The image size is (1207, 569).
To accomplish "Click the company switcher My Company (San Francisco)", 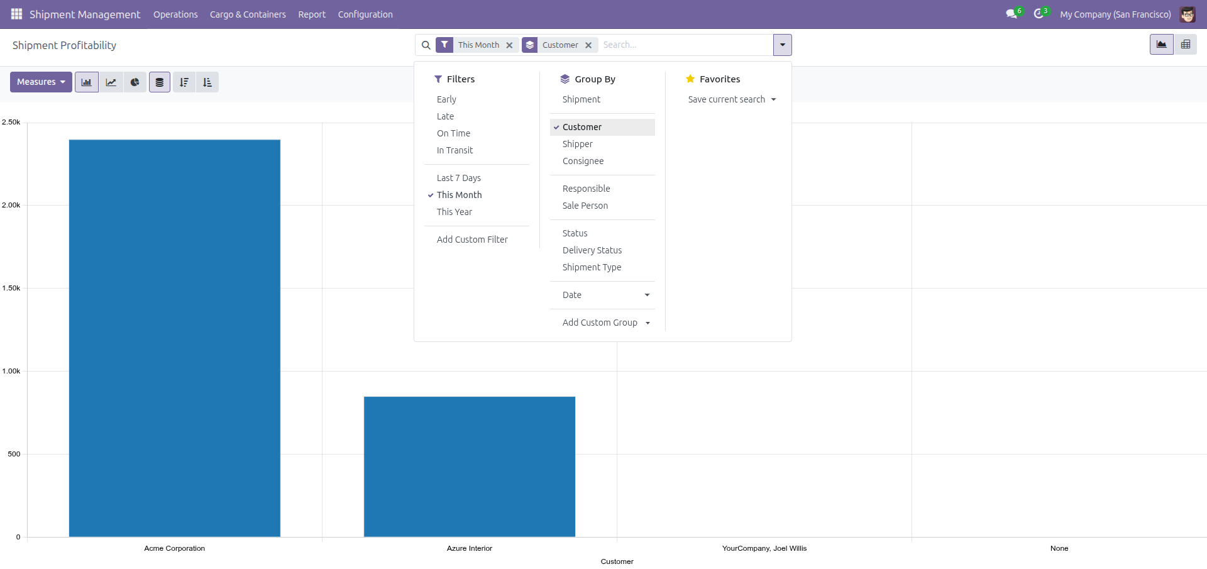I will [1115, 14].
